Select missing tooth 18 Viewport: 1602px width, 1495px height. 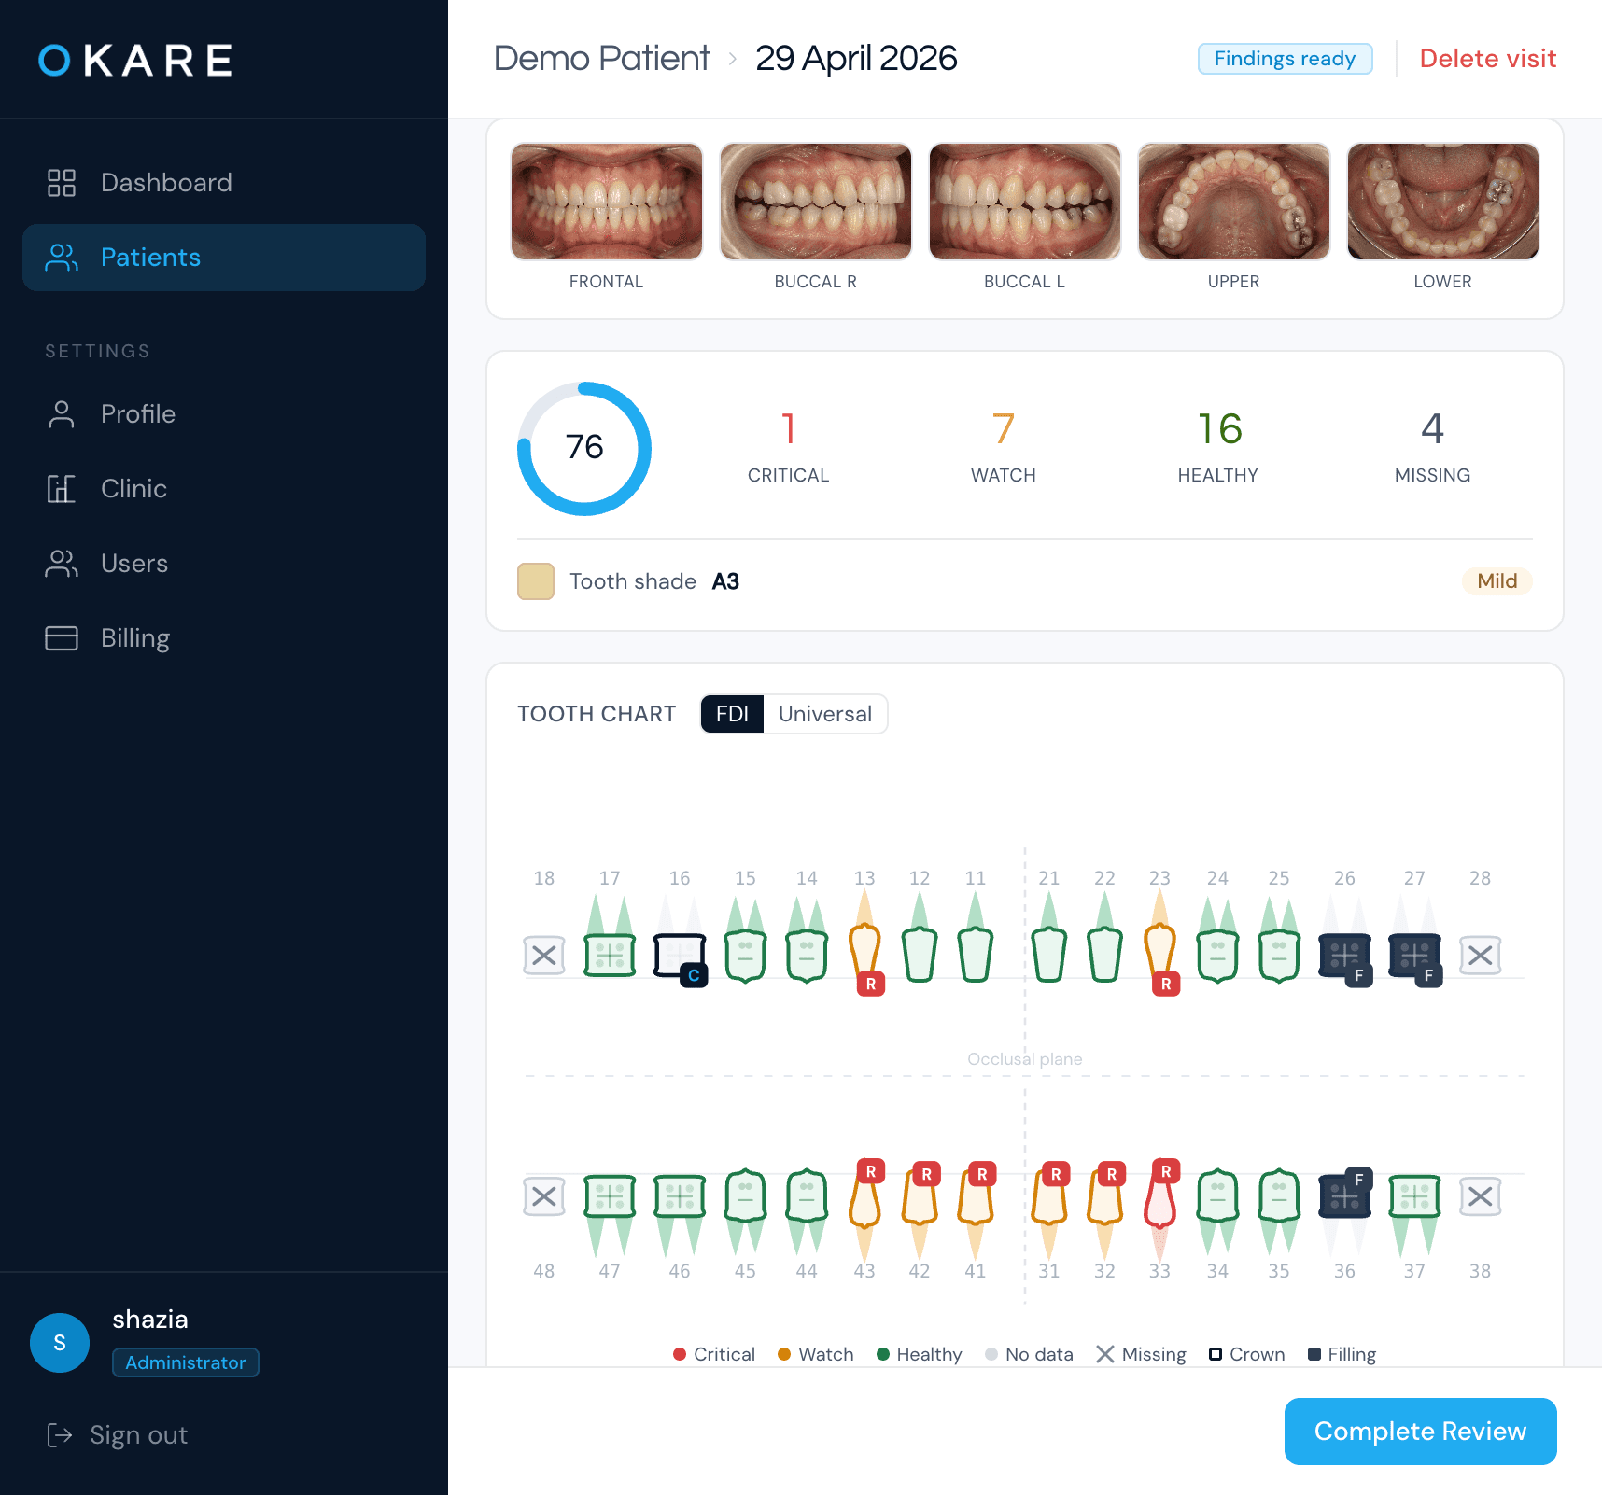[544, 956]
